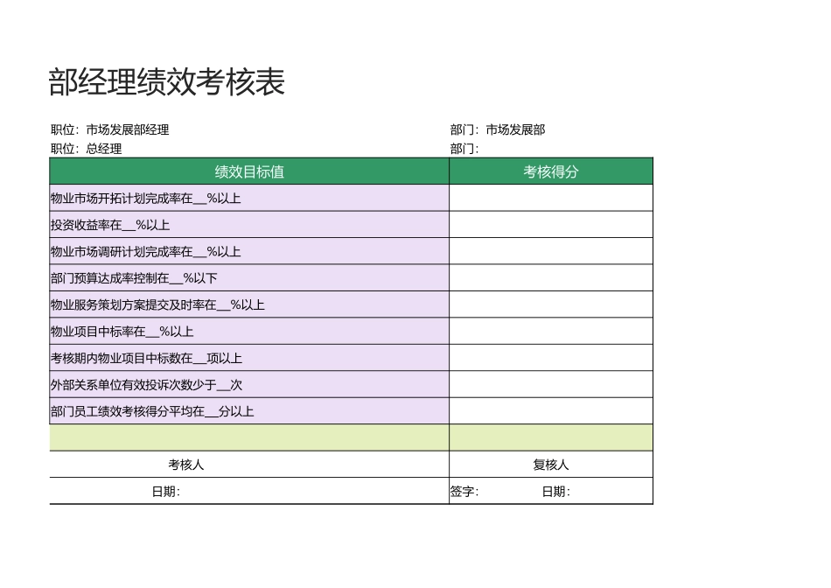This screenshot has width=831, height=588.
Task: Click the 签字 field at the bottom
Action: 461,492
